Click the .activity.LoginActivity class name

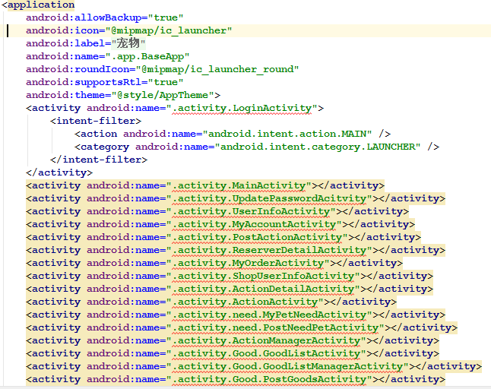click(x=242, y=108)
